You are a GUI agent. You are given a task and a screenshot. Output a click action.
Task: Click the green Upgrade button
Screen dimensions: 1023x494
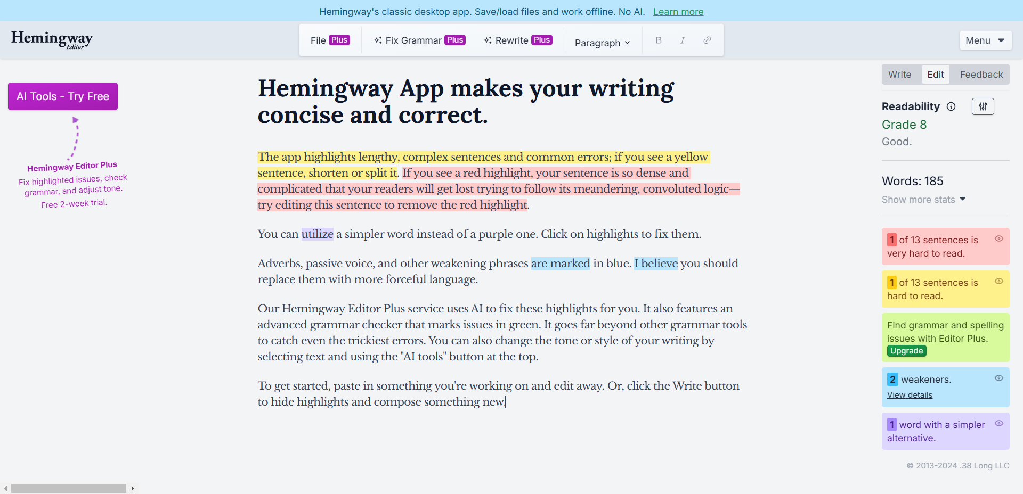[907, 351]
